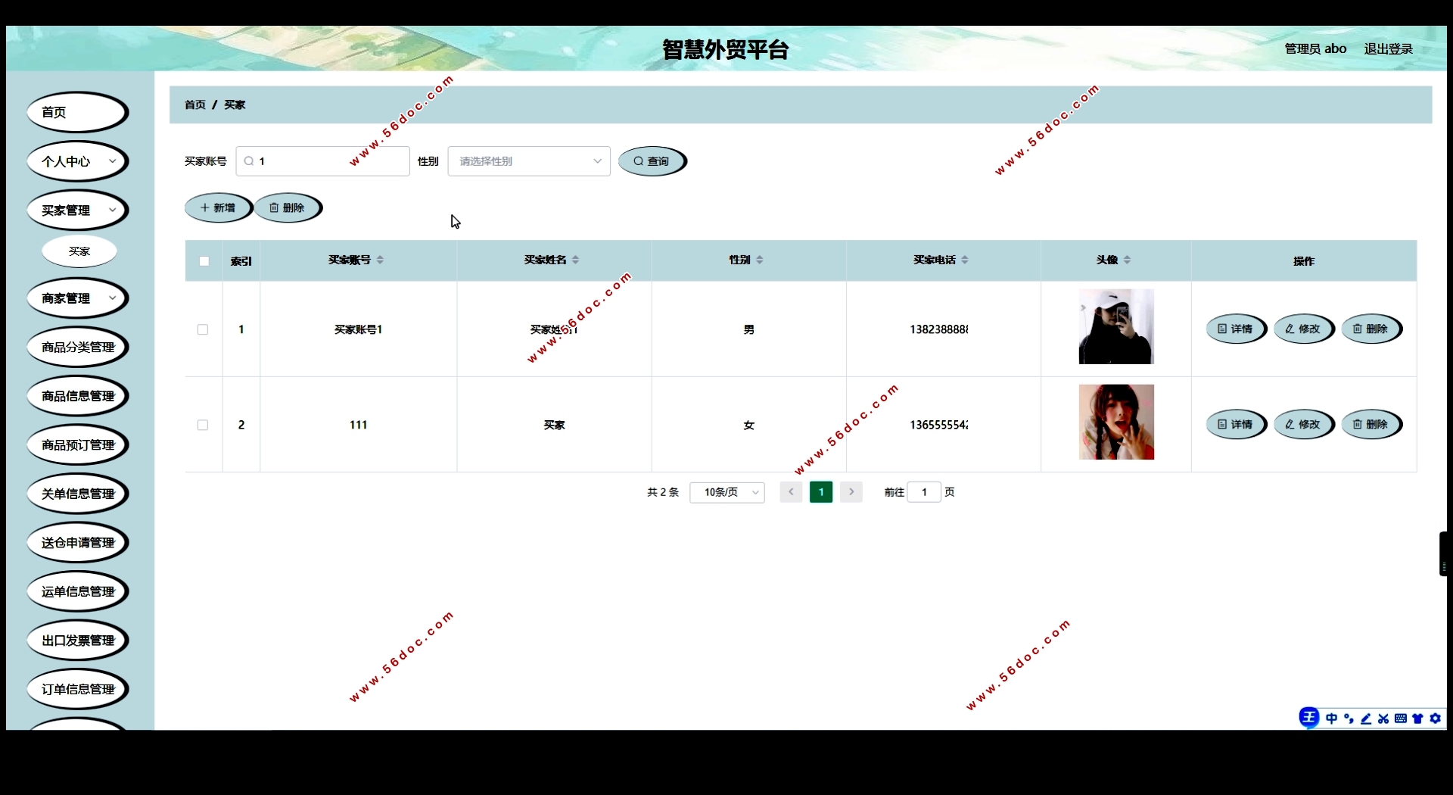Click sort icon beside 性别 header
The height and width of the screenshot is (795, 1453).
pos(760,260)
